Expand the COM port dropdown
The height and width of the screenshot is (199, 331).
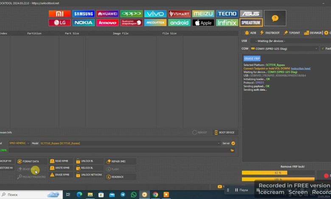coord(316,49)
